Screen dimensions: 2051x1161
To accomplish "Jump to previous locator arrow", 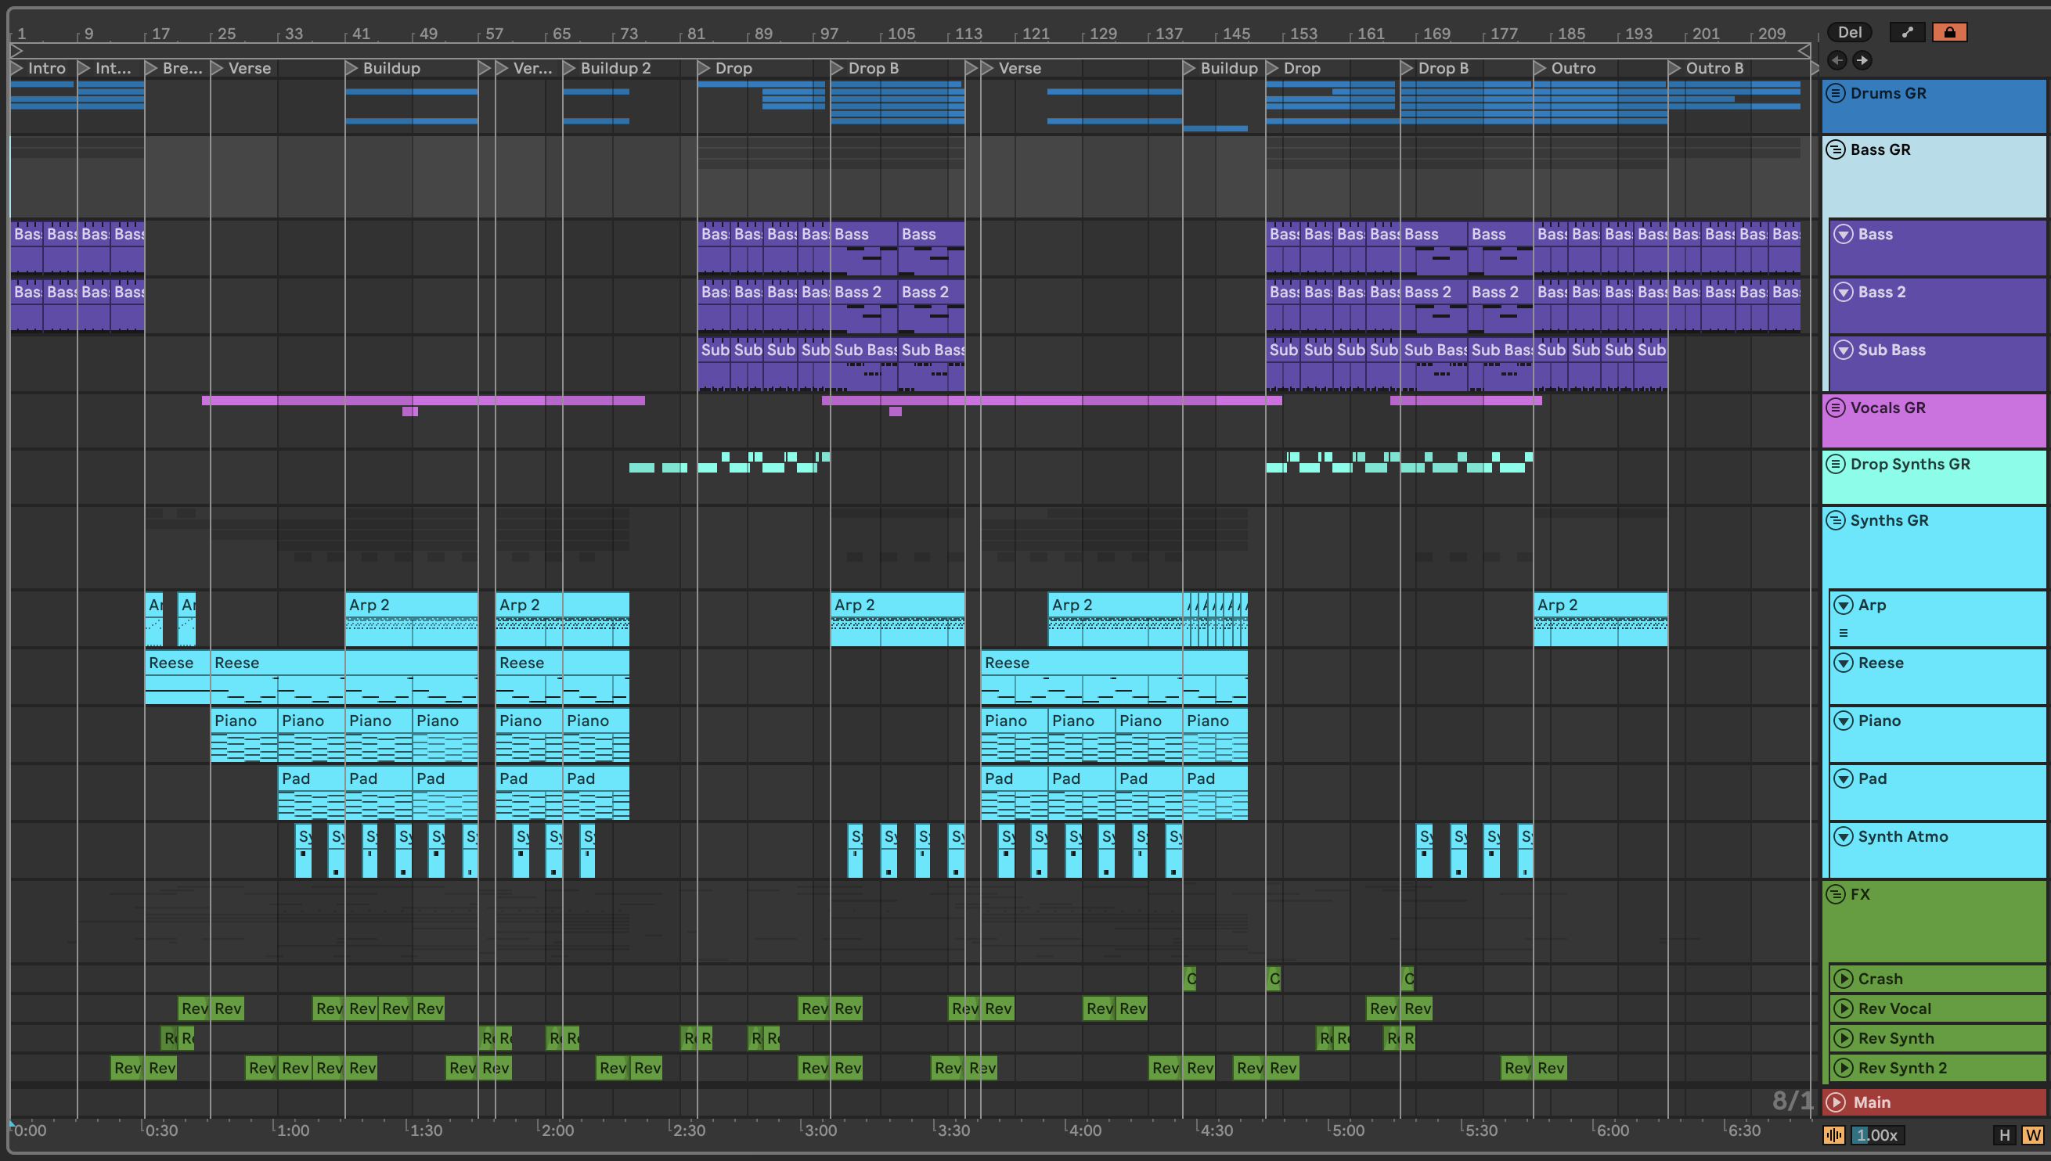I will tap(1837, 60).
